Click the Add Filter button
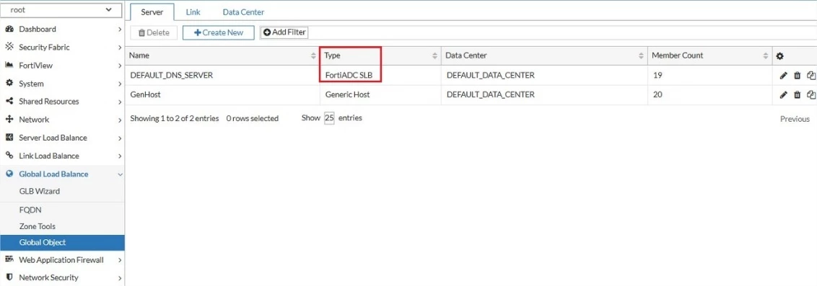This screenshot has height=286, width=817. 284,32
